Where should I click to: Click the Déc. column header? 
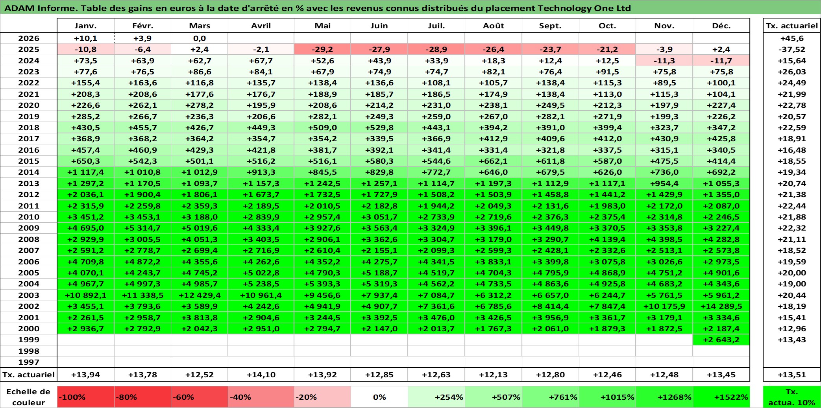(721, 26)
